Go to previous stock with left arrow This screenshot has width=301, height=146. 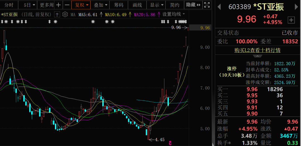click(x=219, y=7)
